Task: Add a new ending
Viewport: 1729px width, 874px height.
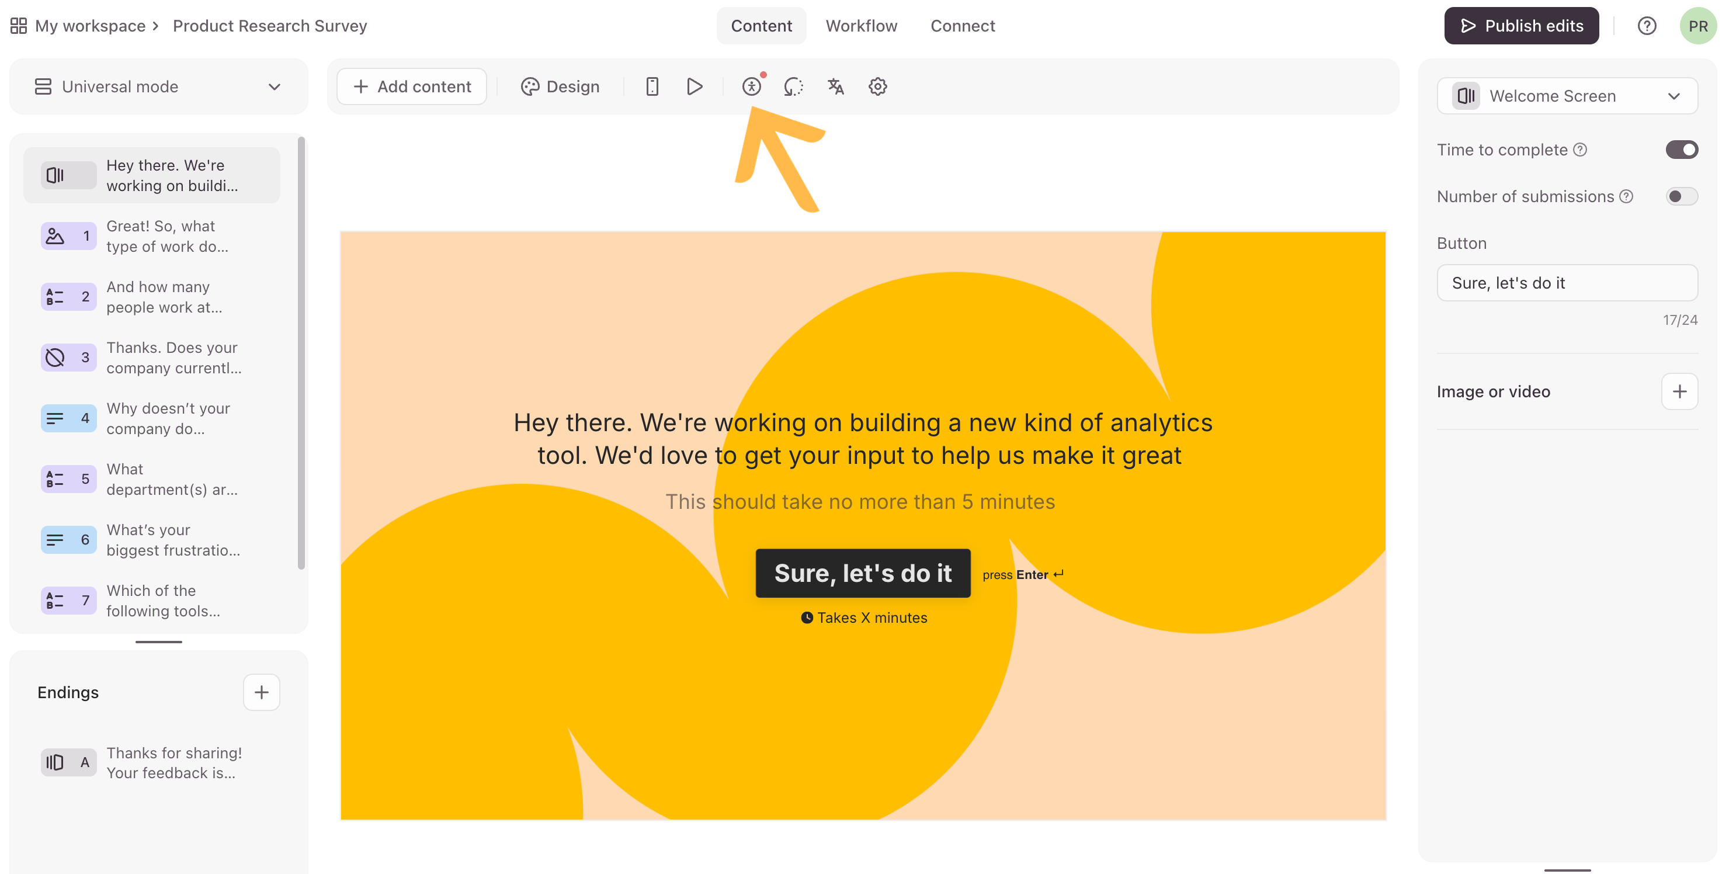Action: pos(261,692)
